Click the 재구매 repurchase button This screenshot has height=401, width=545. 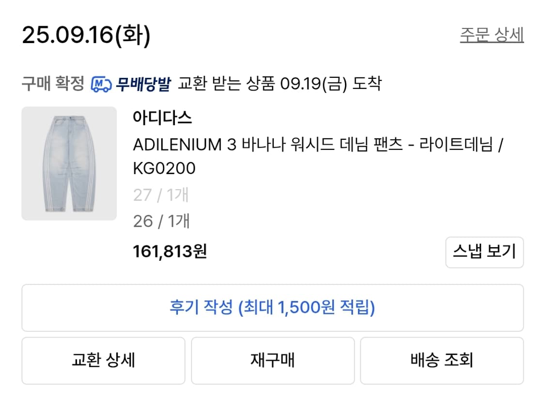[272, 360]
